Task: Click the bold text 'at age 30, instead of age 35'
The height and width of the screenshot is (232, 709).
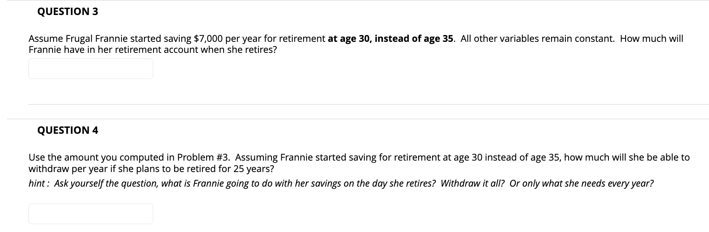Action: 391,39
